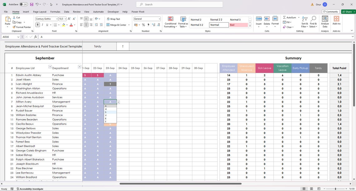Toggle Underline formatting

pyautogui.click(x=47, y=25)
